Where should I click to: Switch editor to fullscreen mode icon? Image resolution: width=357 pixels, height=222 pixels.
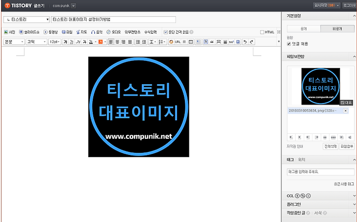click(279, 32)
